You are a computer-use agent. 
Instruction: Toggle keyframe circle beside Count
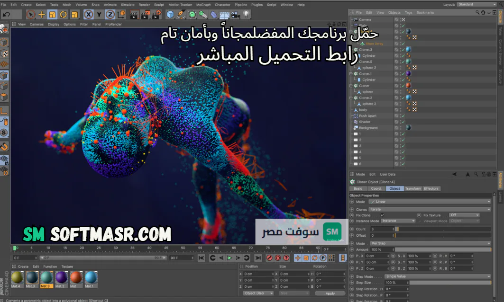tap(352, 229)
